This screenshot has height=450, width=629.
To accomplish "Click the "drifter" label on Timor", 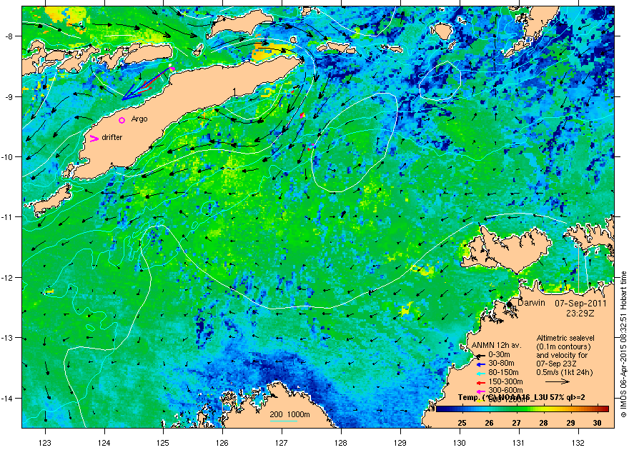I will click(112, 137).
